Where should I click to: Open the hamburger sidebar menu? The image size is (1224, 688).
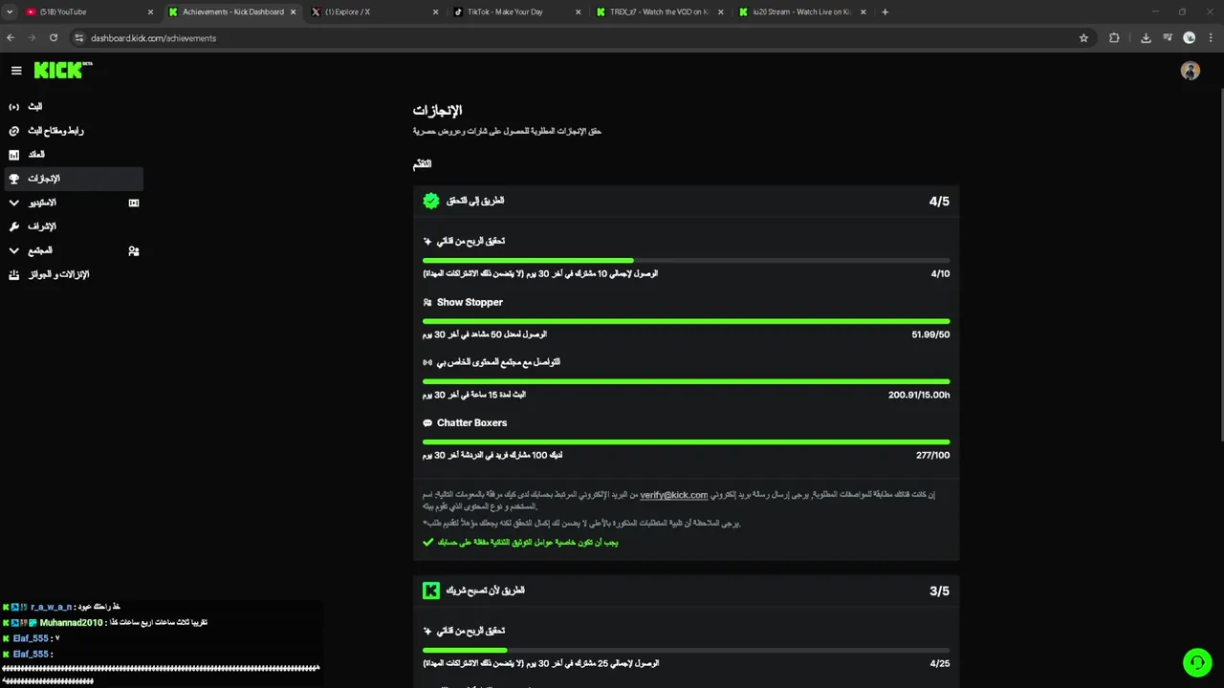pyautogui.click(x=16, y=71)
